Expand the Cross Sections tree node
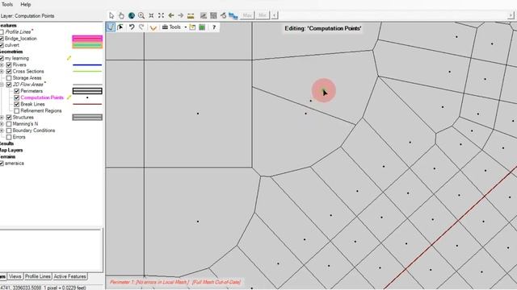517x290 pixels. coord(2,72)
